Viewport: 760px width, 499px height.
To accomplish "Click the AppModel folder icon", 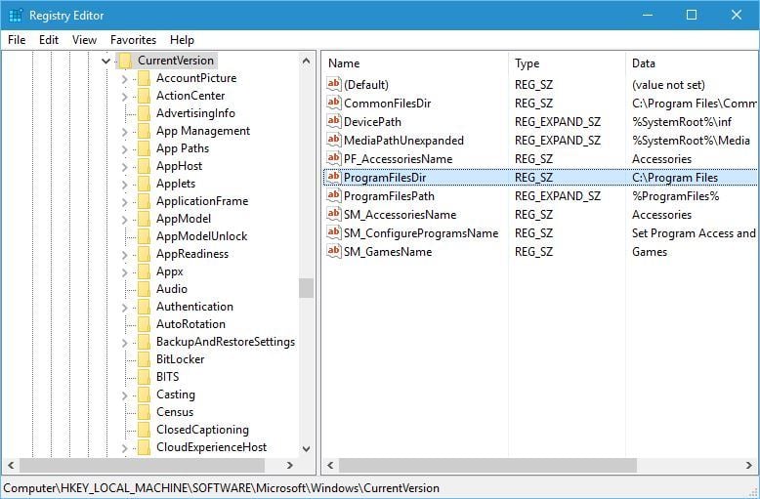I will 144,219.
